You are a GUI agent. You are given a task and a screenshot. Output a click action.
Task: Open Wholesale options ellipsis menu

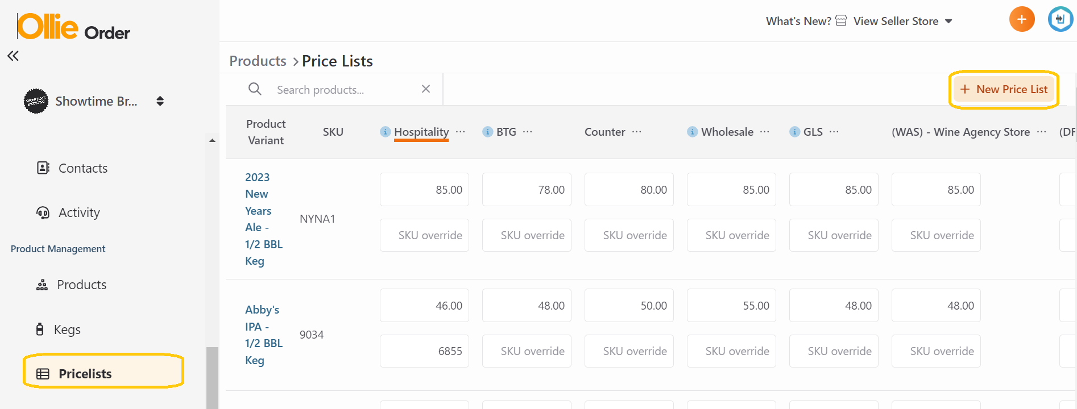765,131
